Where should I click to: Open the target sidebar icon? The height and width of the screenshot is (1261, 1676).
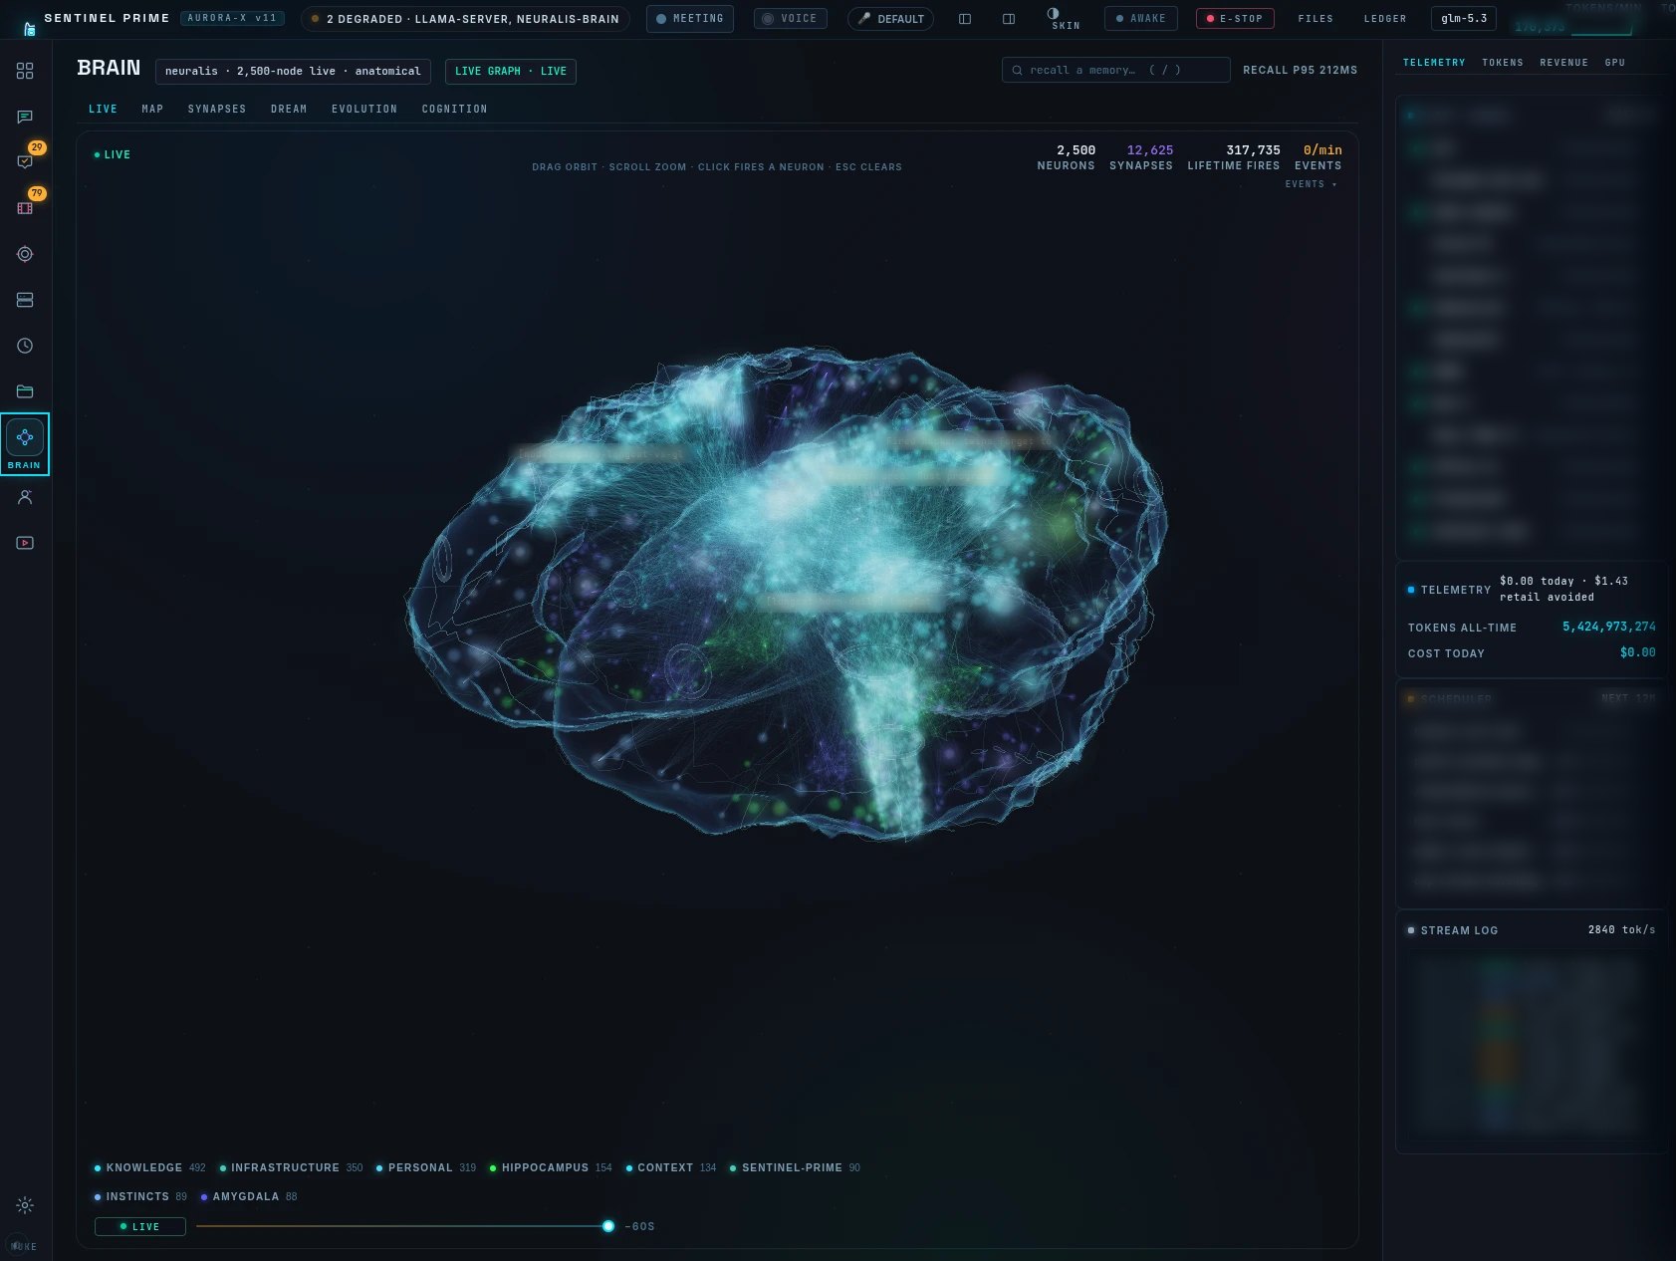(x=25, y=254)
